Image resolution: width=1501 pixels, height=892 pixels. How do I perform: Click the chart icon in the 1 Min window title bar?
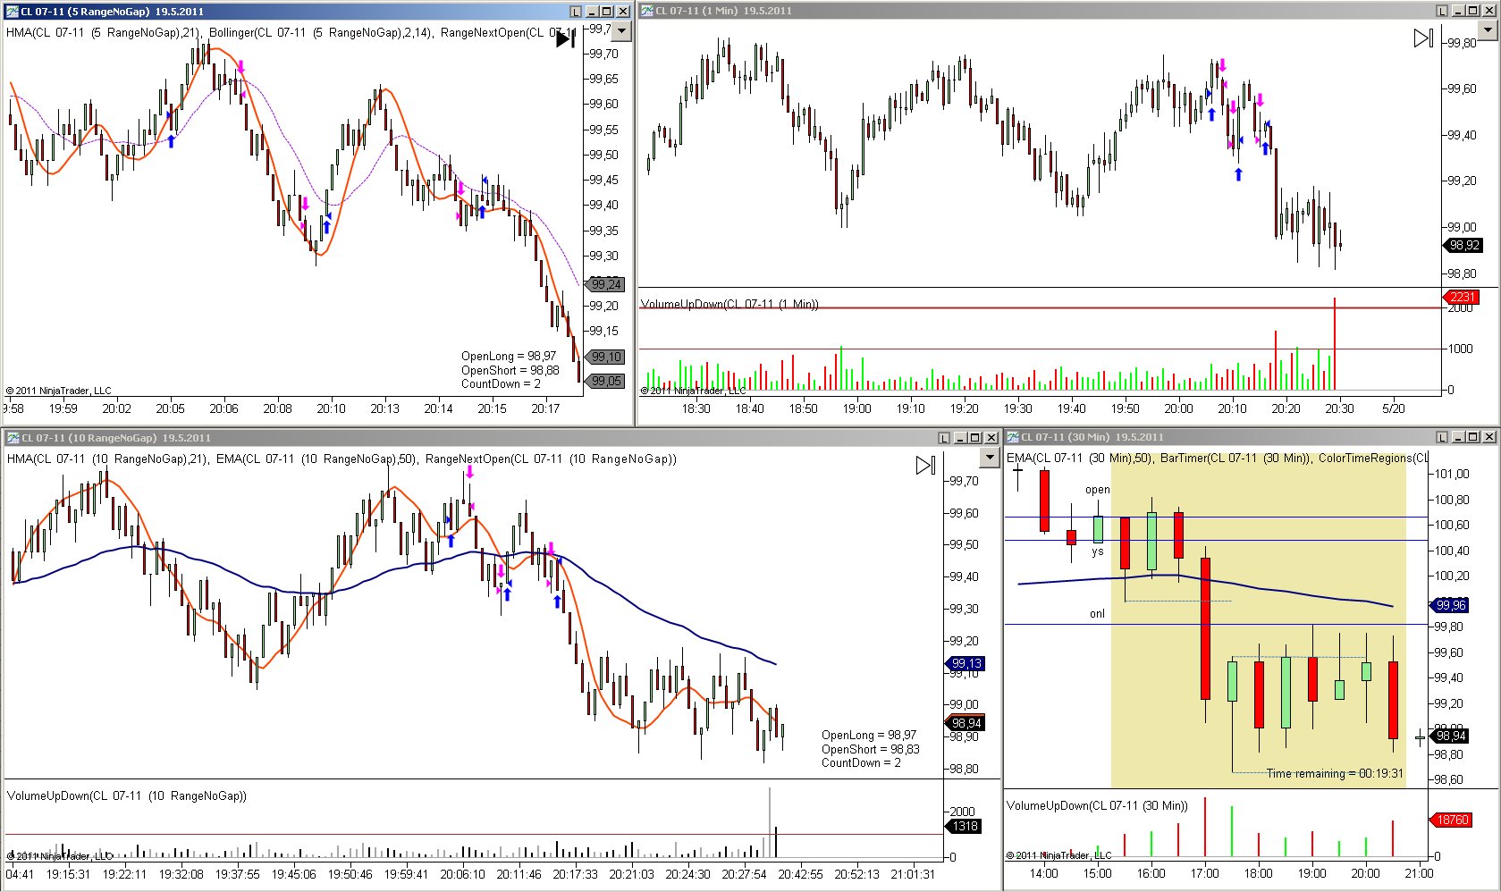point(647,11)
